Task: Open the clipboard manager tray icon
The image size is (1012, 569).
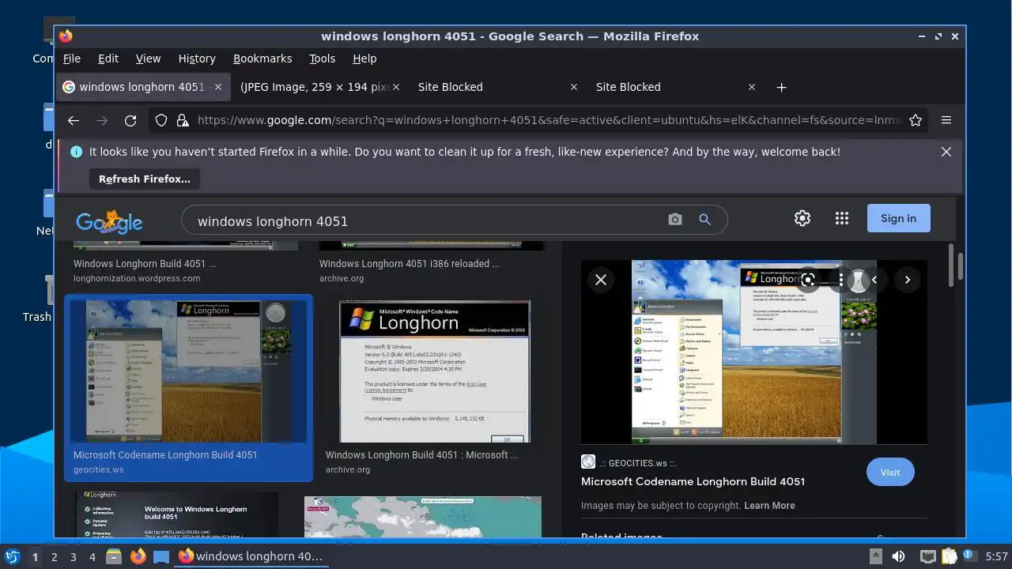Action: pyautogui.click(x=949, y=556)
